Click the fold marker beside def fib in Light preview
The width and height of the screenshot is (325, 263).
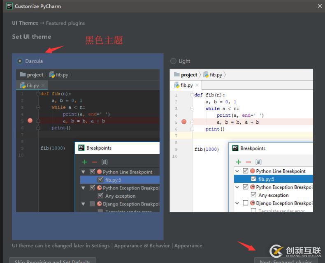(x=192, y=95)
